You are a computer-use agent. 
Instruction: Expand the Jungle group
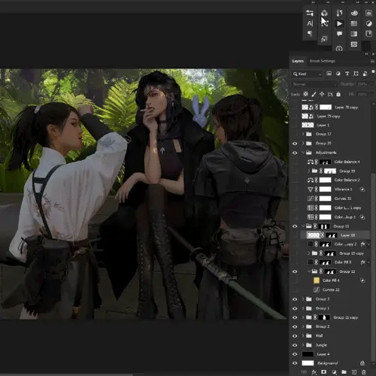tap(303, 345)
